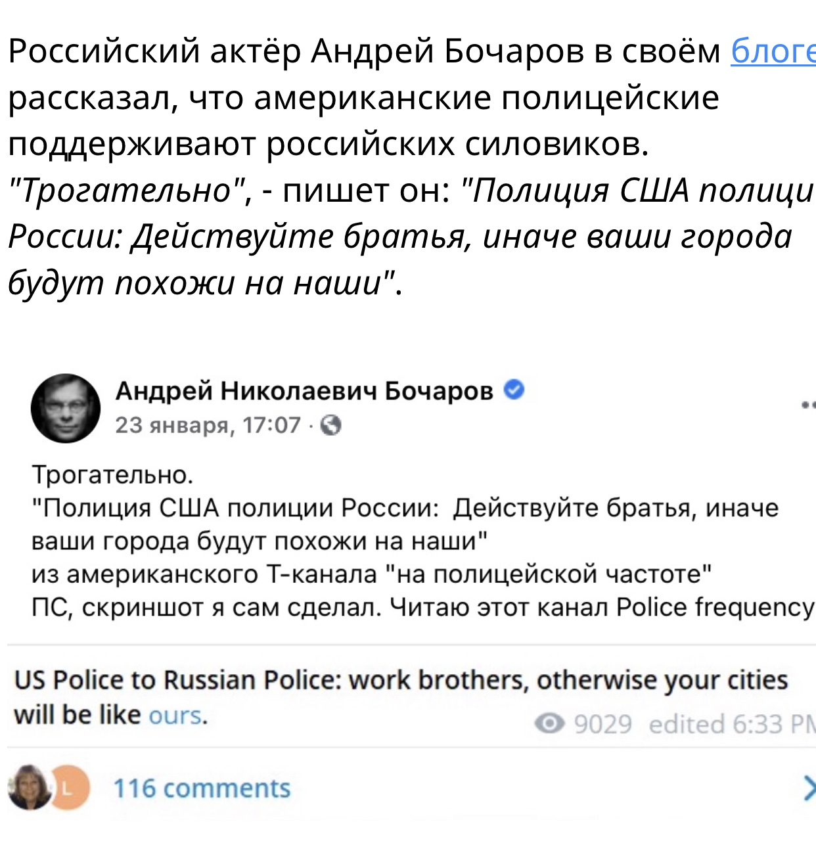Click the "Трогательно." line in the post
The image size is (816, 866).
point(112,474)
